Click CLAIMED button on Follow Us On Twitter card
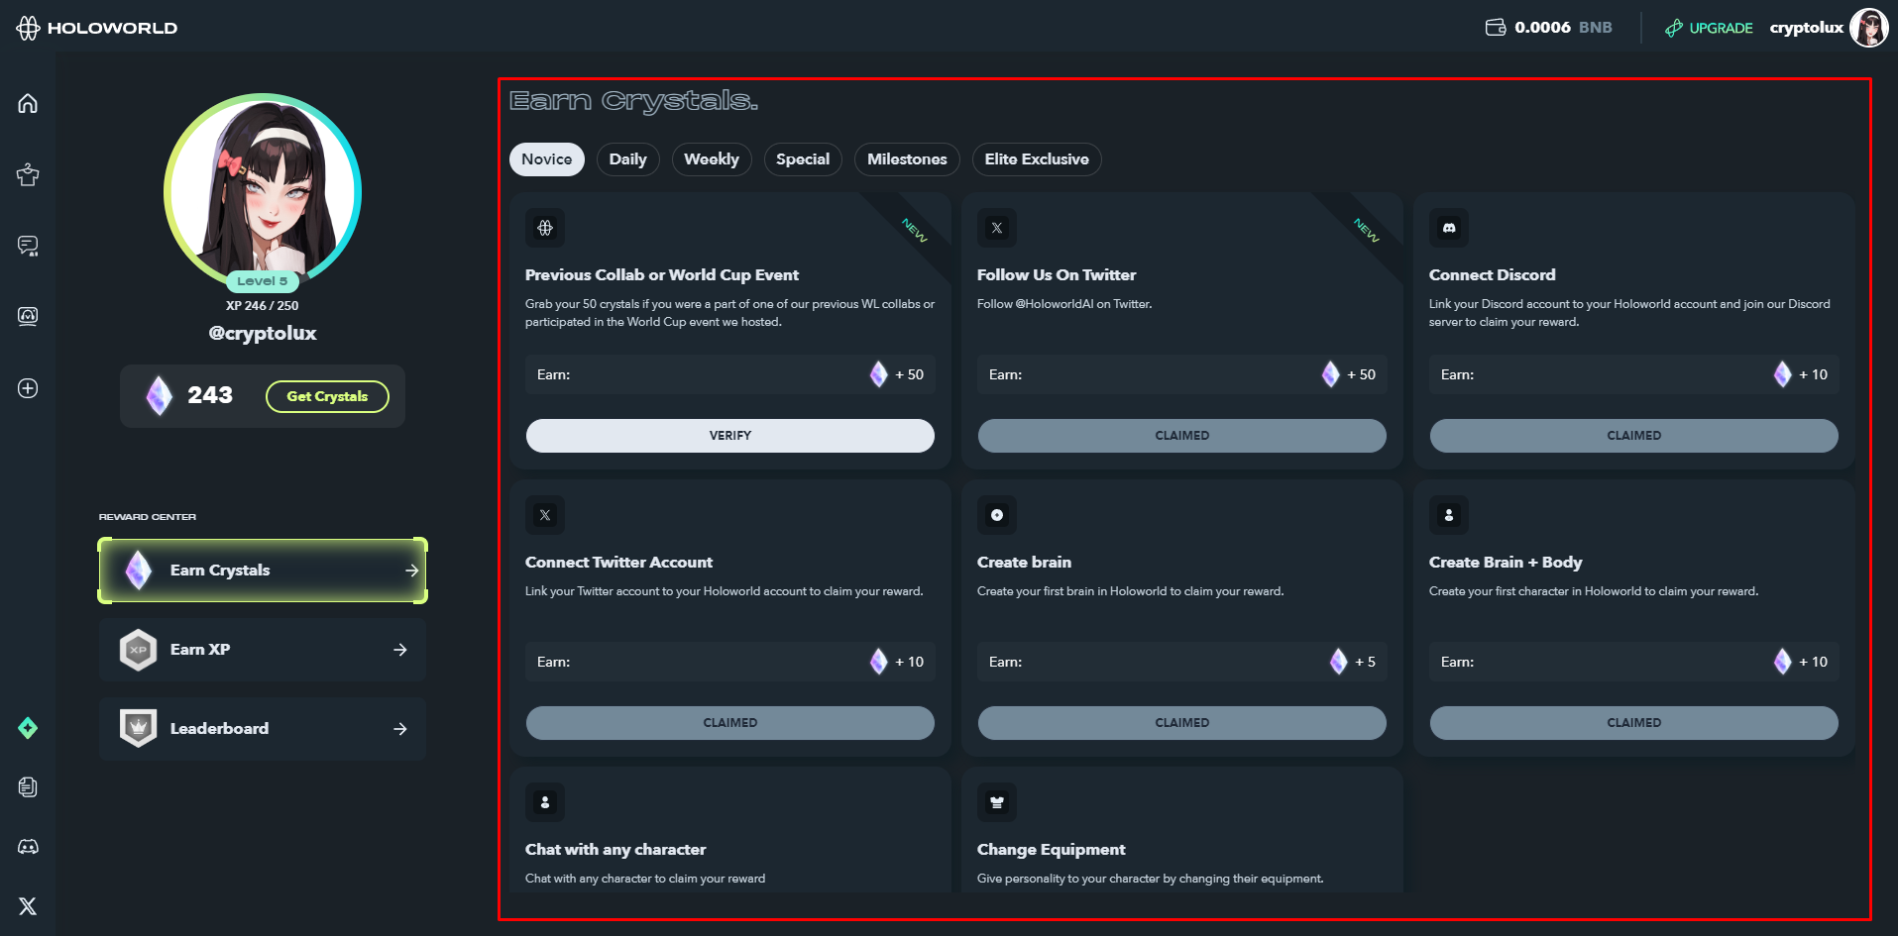 (x=1182, y=436)
